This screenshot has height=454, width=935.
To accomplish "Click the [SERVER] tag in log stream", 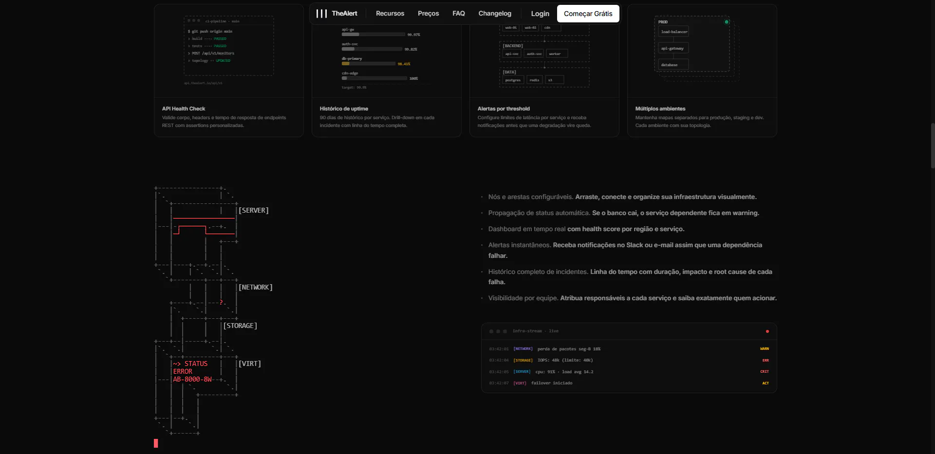I will click(x=522, y=372).
